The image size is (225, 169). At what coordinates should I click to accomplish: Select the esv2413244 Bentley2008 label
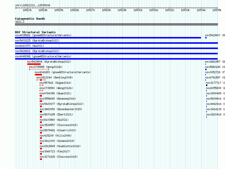pos(55,77)
